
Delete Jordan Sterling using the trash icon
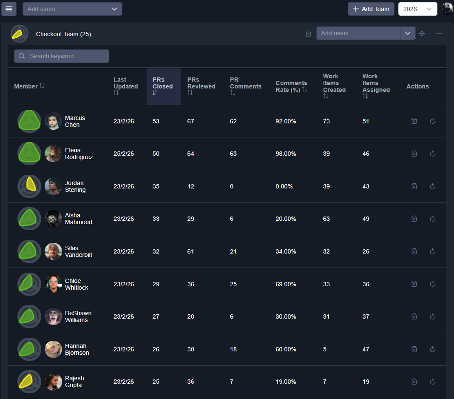[414, 186]
